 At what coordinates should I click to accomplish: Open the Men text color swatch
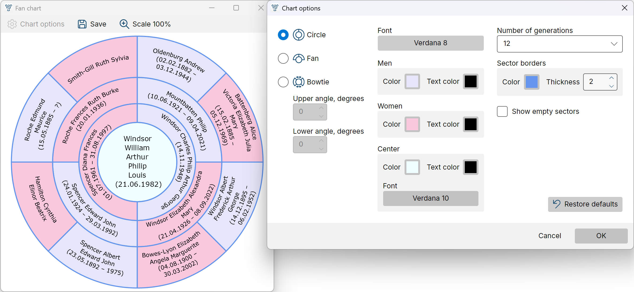pyautogui.click(x=471, y=81)
